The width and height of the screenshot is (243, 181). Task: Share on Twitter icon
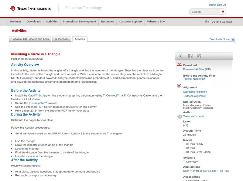tap(199, 56)
